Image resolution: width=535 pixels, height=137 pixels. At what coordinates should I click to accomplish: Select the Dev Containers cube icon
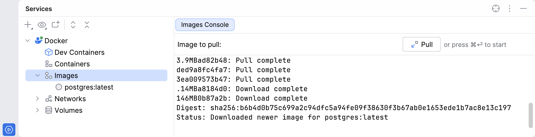(x=49, y=52)
